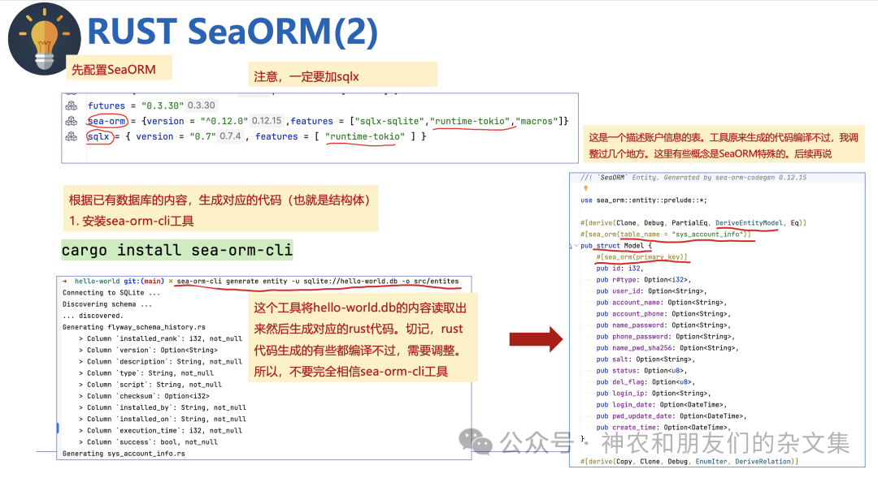The height and width of the screenshot is (478, 878).
Task: Click the '先配置SeaORM' note box
Action: pyautogui.click(x=119, y=68)
